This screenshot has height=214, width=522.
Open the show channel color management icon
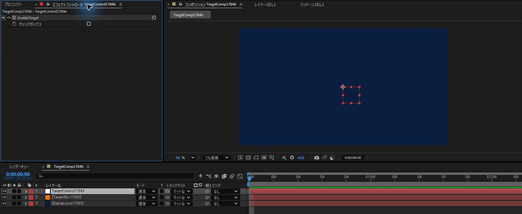pyautogui.click(x=284, y=158)
